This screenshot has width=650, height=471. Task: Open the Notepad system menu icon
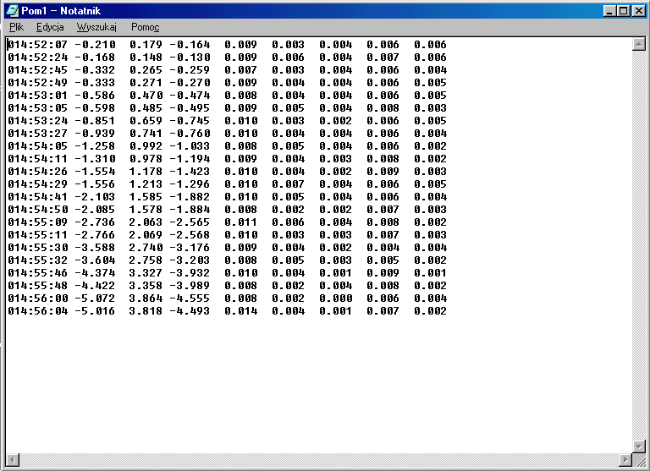[x=12, y=10]
